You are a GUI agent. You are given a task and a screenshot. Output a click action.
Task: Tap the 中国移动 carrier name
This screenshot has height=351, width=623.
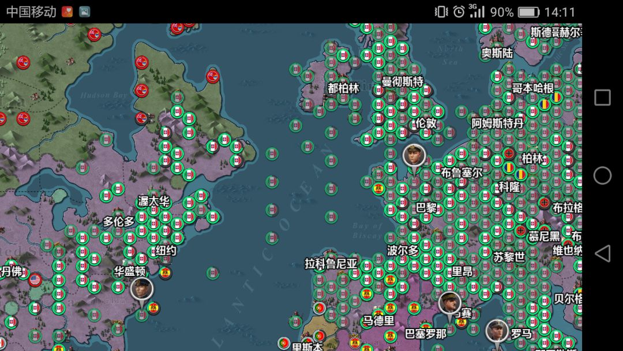pos(31,12)
